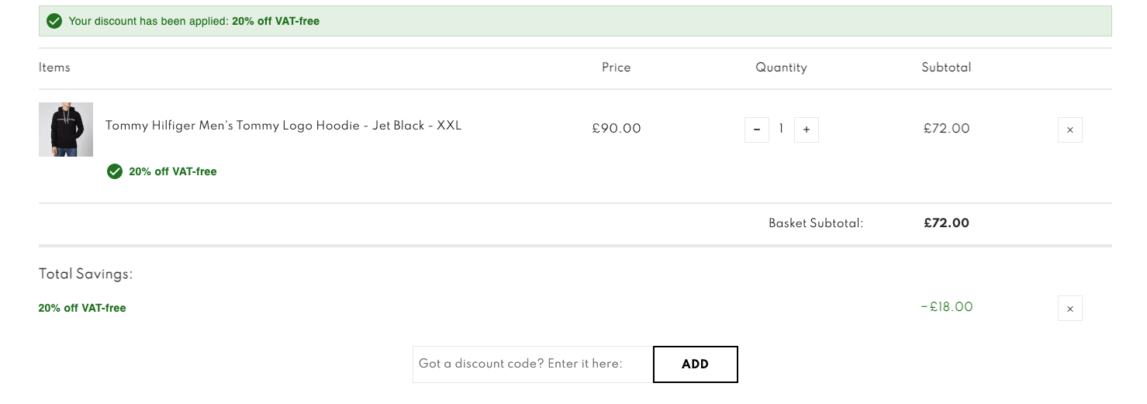The width and height of the screenshot is (1147, 404).
Task: Remove the 20% off VAT-free discount
Action: coord(1070,309)
